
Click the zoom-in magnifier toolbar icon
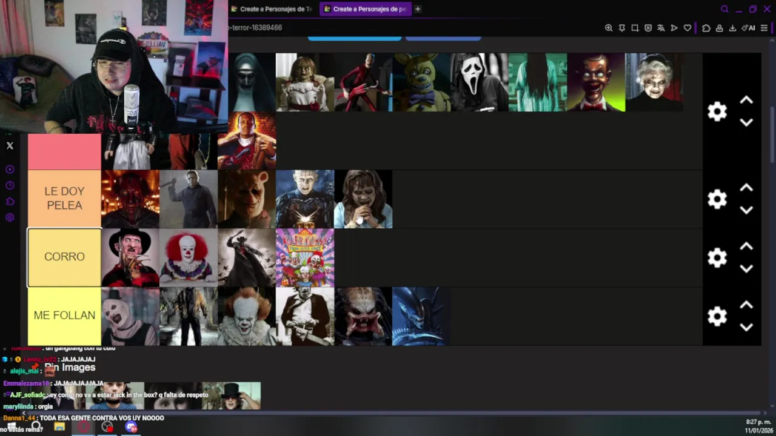click(x=609, y=28)
